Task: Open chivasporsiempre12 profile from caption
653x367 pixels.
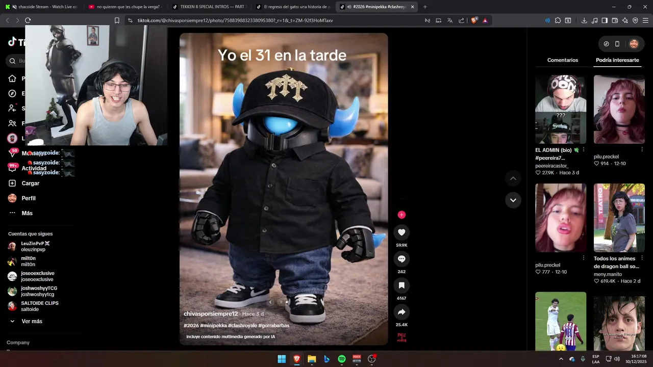Action: (211, 314)
